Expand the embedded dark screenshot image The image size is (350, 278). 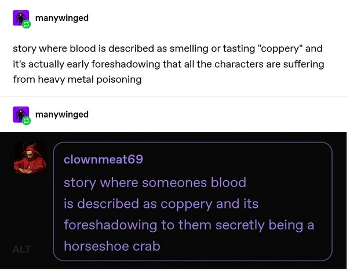coord(173,200)
